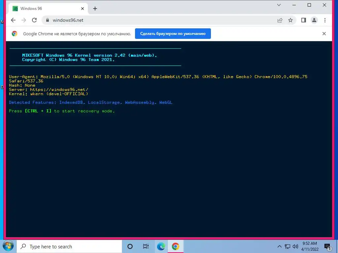Maximize the Chrome window
This screenshot has width=338, height=253.
(309, 5)
